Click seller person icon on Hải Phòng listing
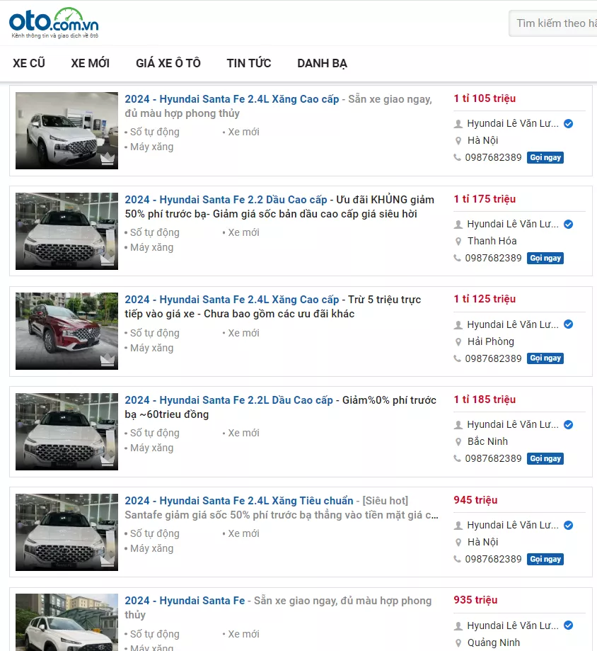 [x=458, y=324]
